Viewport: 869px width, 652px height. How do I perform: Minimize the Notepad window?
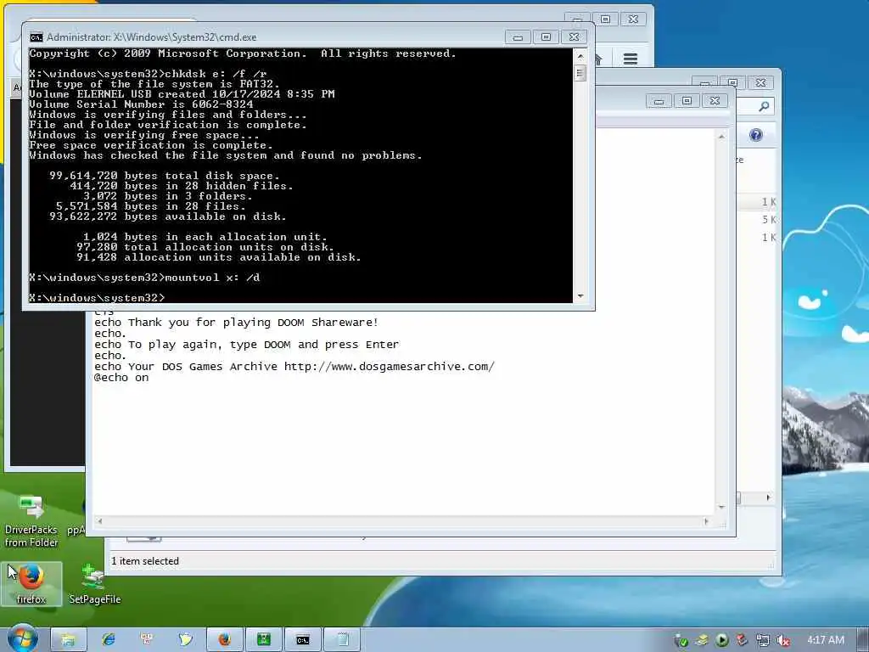coord(659,101)
